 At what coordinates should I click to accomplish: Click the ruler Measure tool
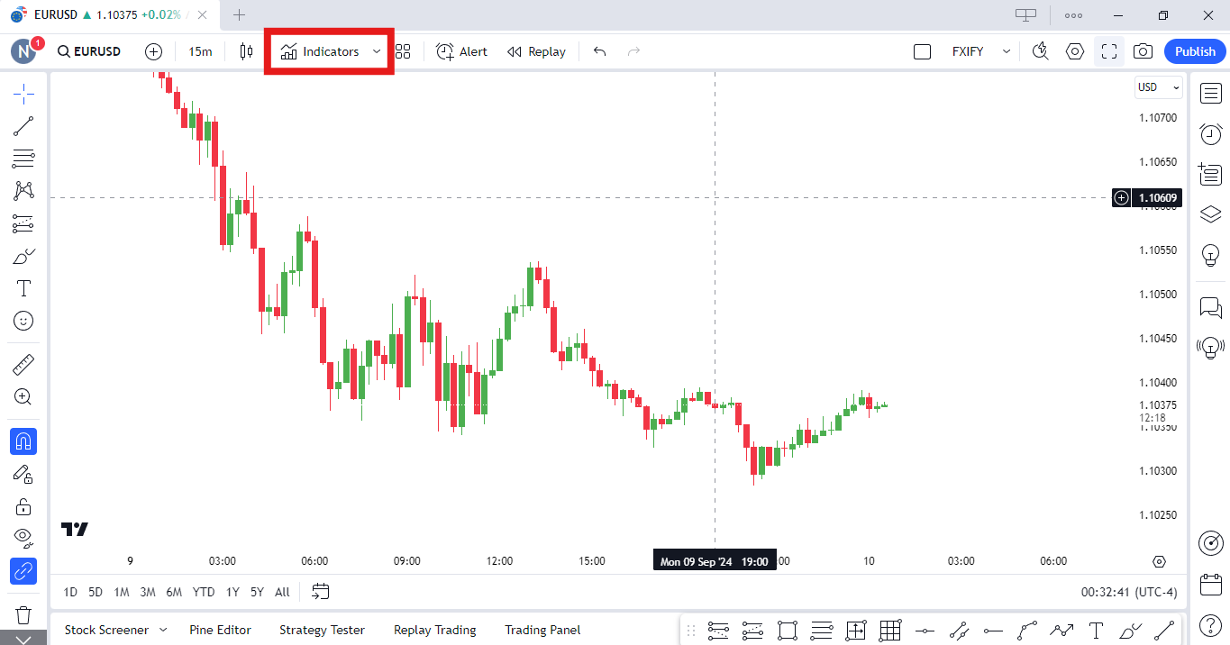tap(23, 365)
